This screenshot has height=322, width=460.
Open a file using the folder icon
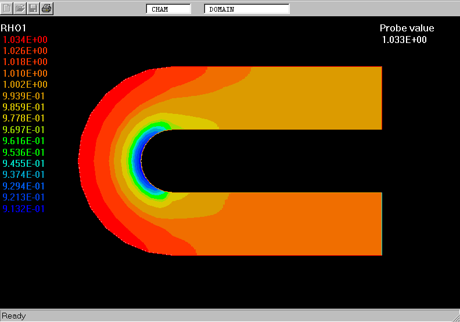pos(20,8)
